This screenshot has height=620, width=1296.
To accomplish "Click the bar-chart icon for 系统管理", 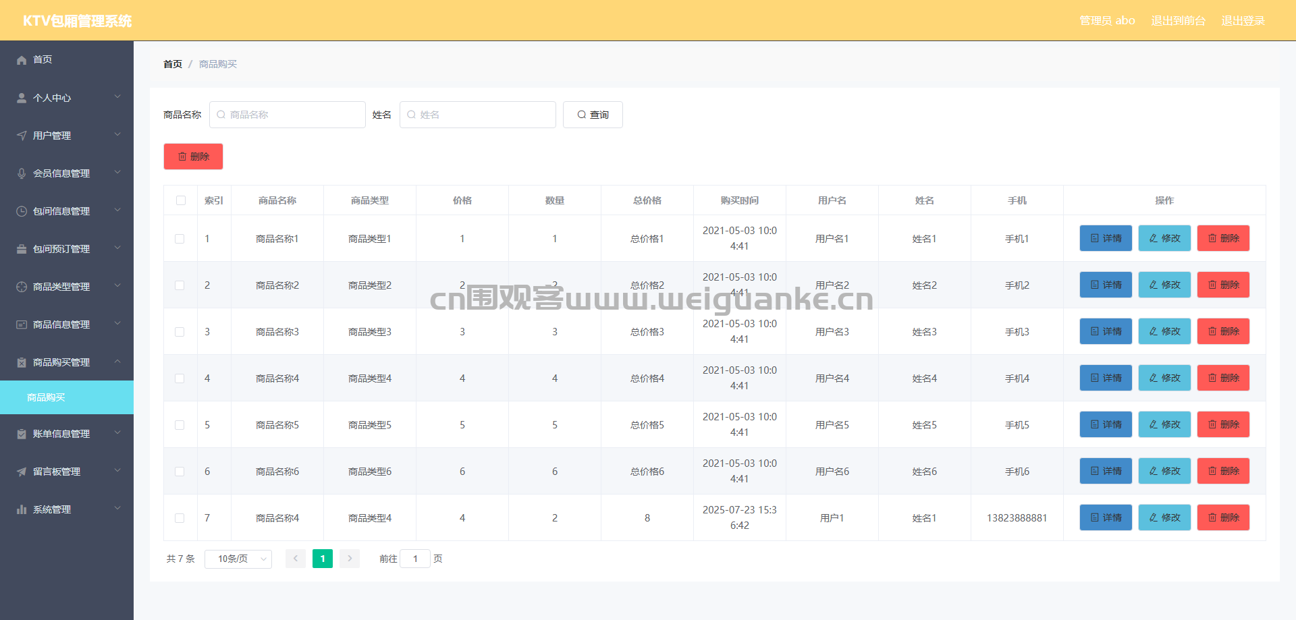I will click(x=22, y=509).
